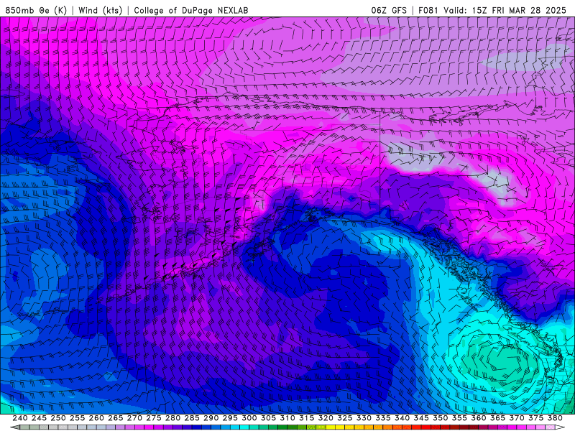Screen dimensions: 575x431
Task: Click the 370 value on the color scale
Action: point(517,418)
